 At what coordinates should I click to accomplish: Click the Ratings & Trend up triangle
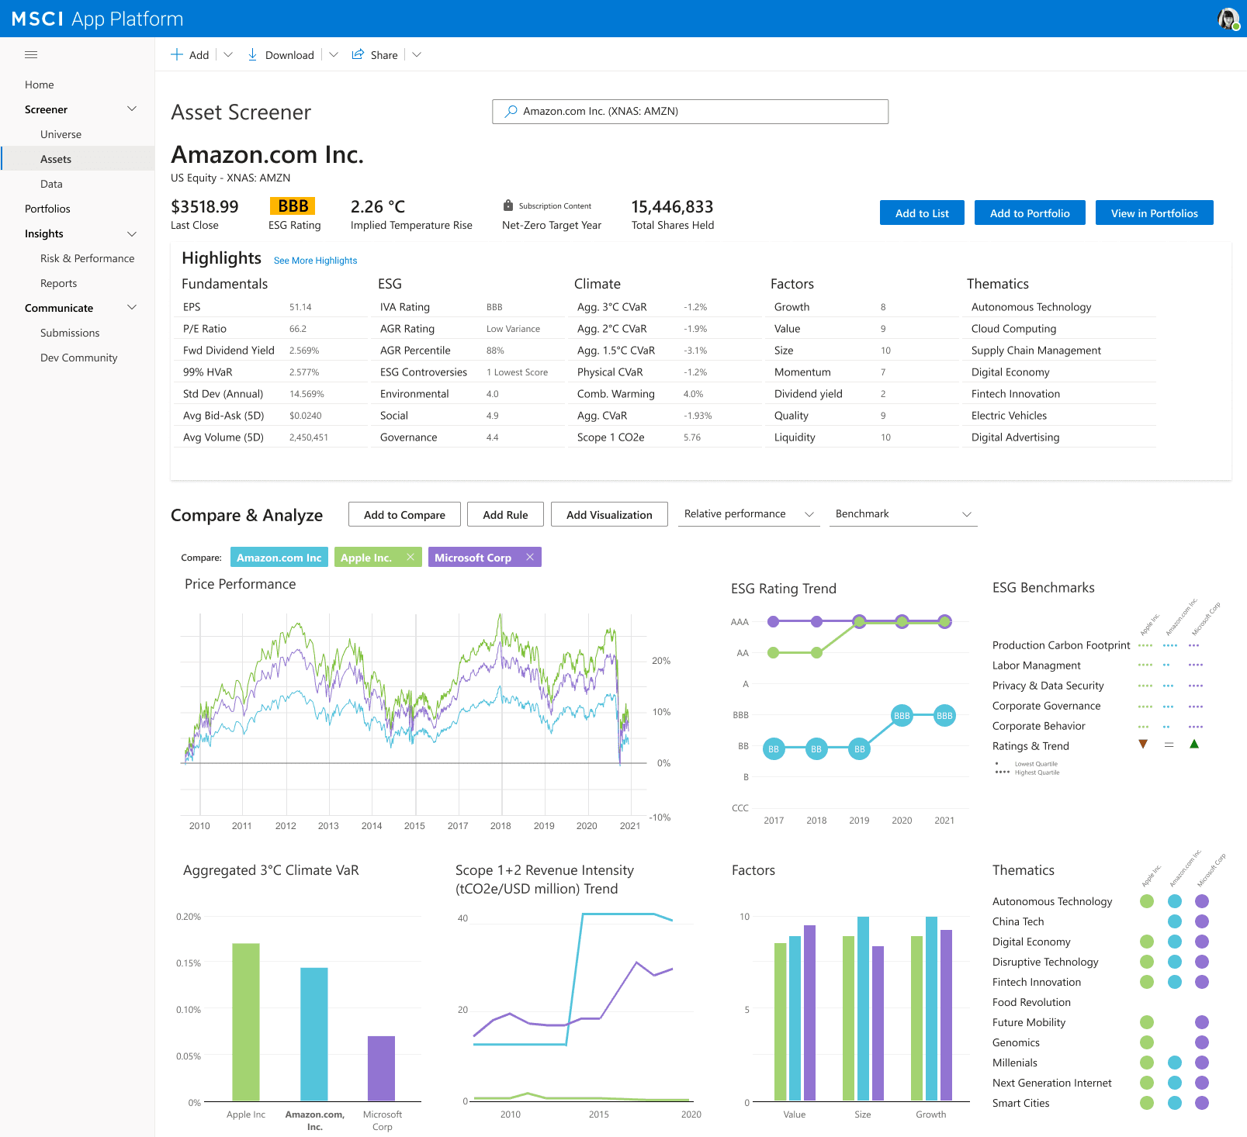(1194, 744)
